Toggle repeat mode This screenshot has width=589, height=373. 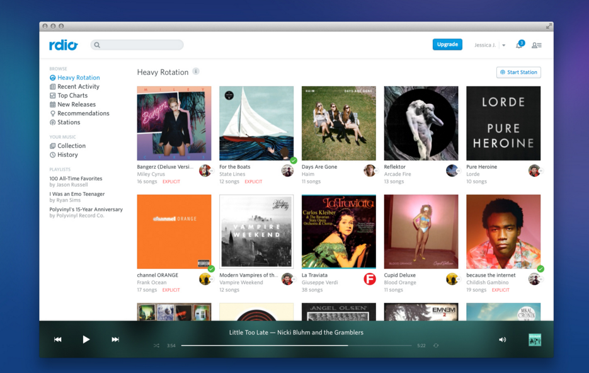436,345
